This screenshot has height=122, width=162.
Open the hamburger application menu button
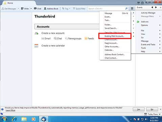click(132, 8)
